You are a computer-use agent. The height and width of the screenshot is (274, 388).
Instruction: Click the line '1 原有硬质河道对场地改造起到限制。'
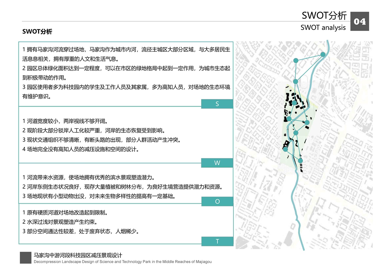[x=65, y=213]
